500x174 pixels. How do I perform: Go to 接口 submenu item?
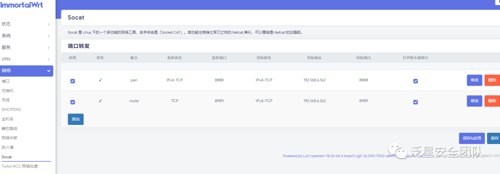coord(6,81)
